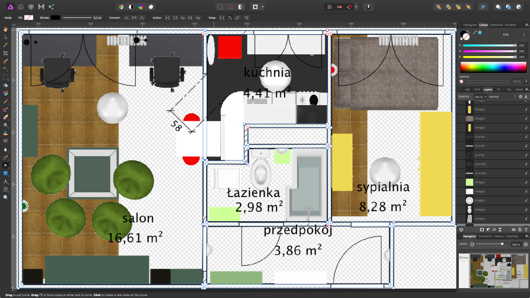Open the Export Persona from toolbar
Screen dimensions: 530x298
(x=51, y=7)
